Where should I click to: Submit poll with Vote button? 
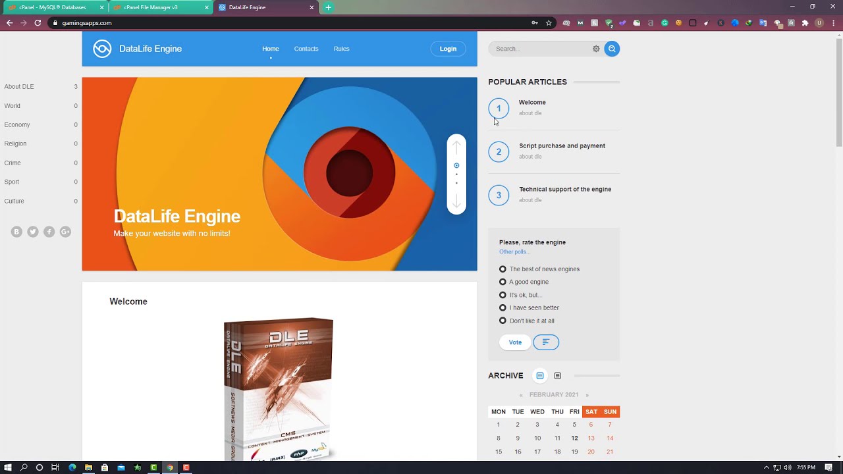[x=515, y=342]
